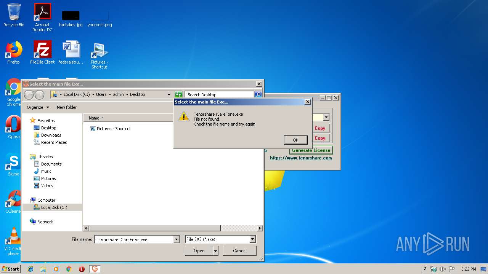This screenshot has width=488, height=274.
Task: Click OK in the file not found dialog
Action: pyautogui.click(x=295, y=140)
